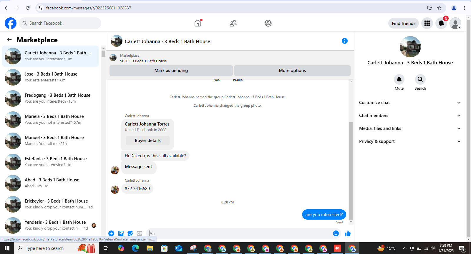This screenshot has width=471, height=254.
Task: Open the Mariela conversation
Action: [51, 119]
